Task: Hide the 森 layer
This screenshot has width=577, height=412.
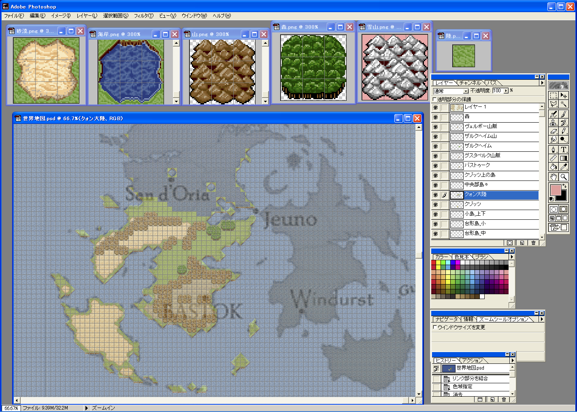Action: tap(435, 117)
